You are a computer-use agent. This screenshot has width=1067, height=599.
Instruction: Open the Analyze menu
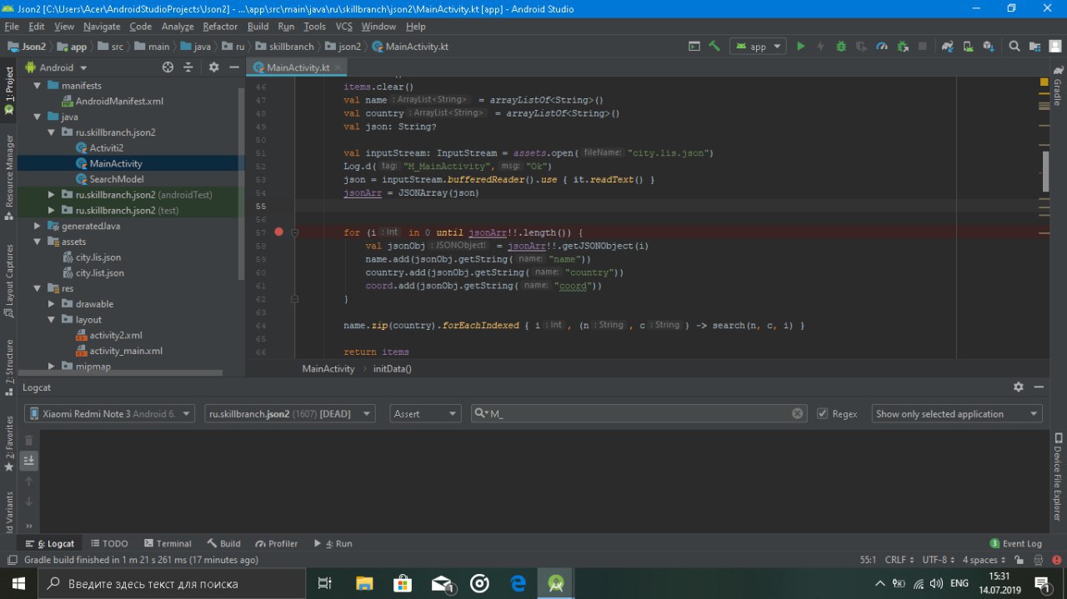tap(178, 27)
